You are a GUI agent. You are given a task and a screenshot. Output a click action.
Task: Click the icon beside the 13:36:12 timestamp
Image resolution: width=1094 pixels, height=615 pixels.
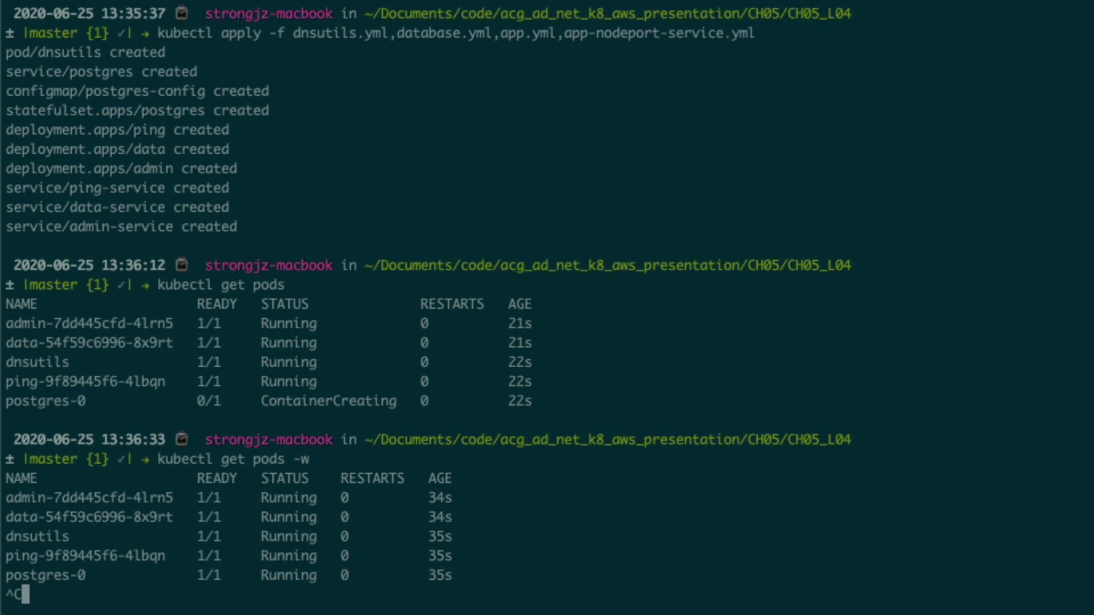pos(182,265)
